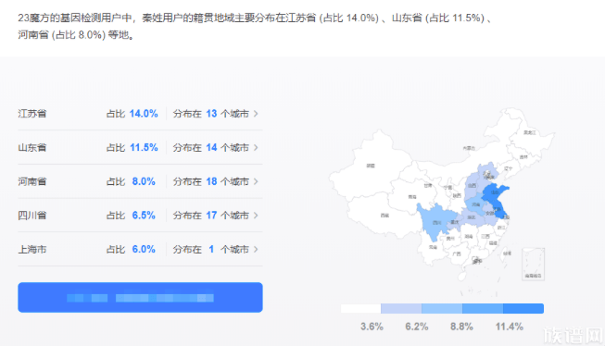Expand the 四川省 row chevron arrow
605x346 pixels.
point(256,216)
